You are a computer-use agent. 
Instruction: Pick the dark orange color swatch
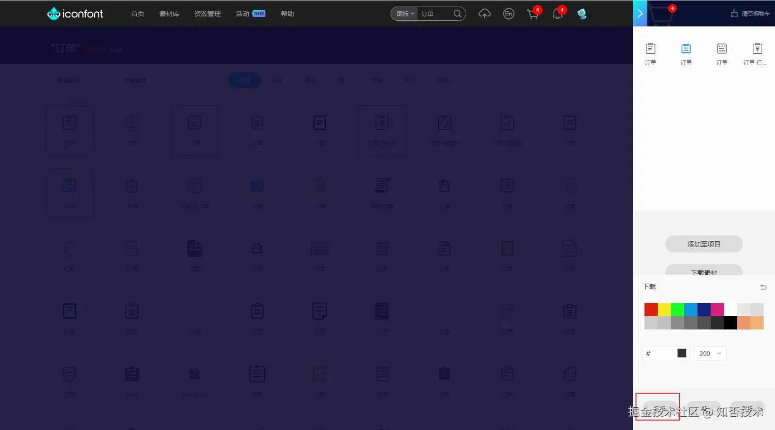[744, 323]
